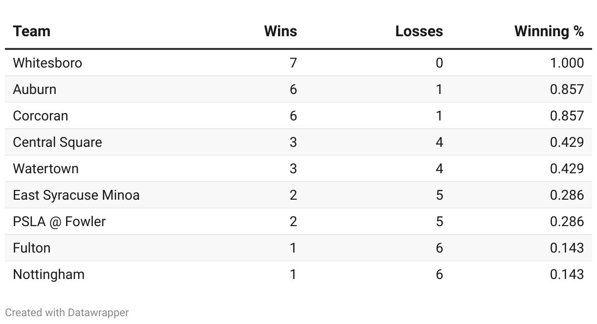Select the Whitesboro team name
Viewport: 597px width, 324px height.
47,63
